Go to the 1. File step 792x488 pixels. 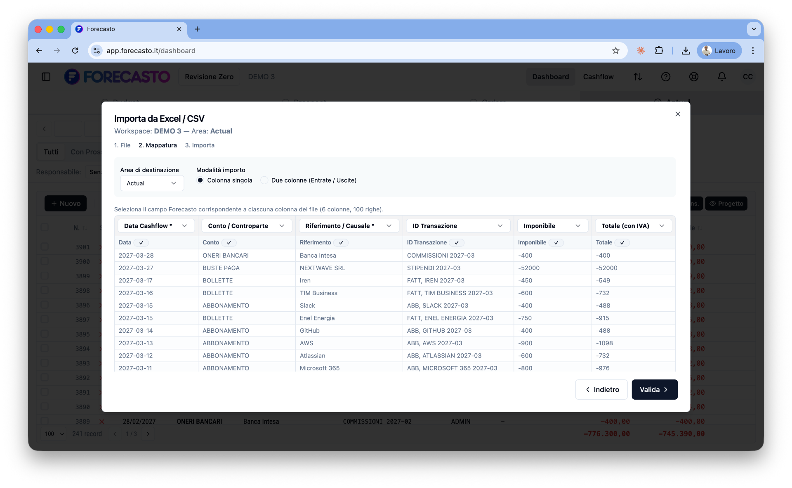pos(122,145)
